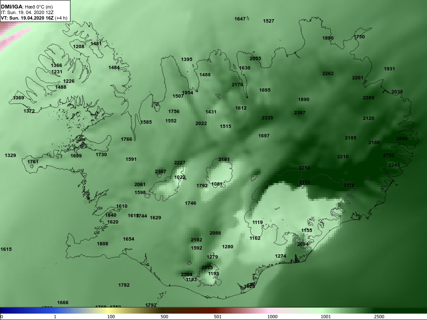Click the height value 2307
Image resolution: width=427 pixels, height=320 pixels.
[x=161, y=172]
